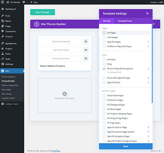Check the All Posts checkbox
The image size is (164, 153).
[x=104, y=59]
